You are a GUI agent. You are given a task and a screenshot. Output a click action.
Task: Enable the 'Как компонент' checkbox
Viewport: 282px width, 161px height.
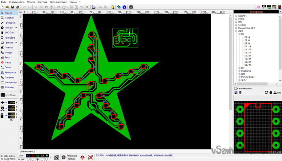point(235,88)
